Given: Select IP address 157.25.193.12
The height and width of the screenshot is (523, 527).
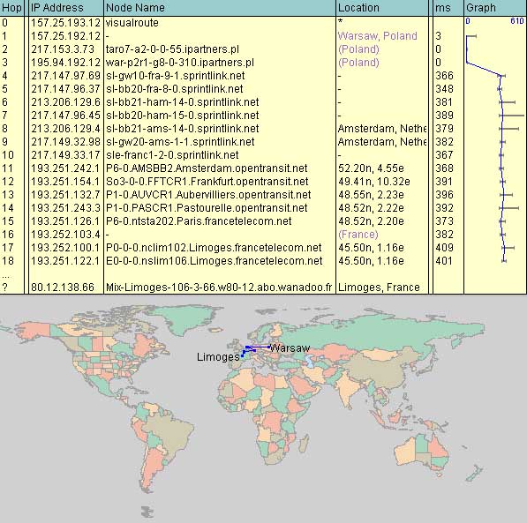Looking at the screenshot, I should [65, 23].
